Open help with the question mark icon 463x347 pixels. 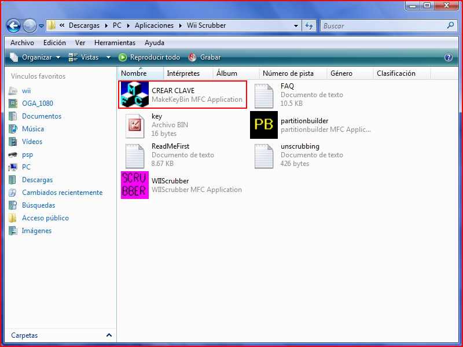pos(449,57)
